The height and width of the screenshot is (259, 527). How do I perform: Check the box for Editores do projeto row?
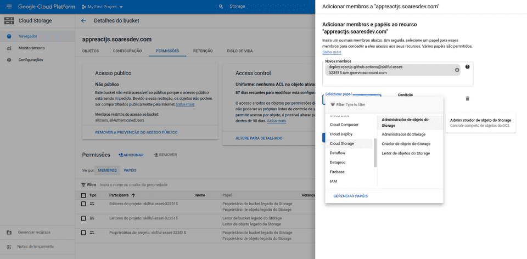click(83, 204)
